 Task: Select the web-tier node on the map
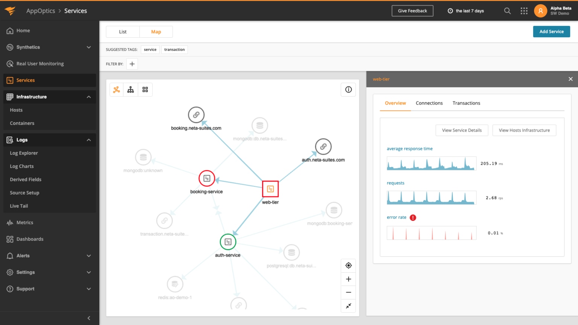click(270, 189)
